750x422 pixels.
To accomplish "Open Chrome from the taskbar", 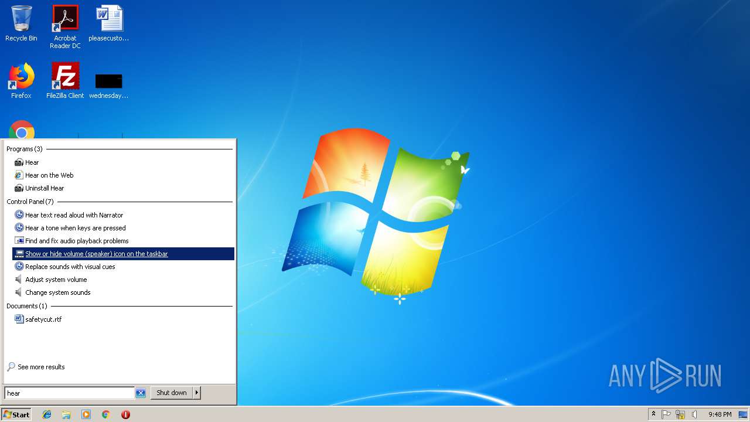I will pyautogui.click(x=106, y=414).
